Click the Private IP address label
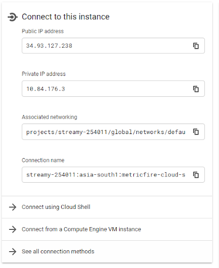The height and width of the screenshot is (268, 219). 43,74
